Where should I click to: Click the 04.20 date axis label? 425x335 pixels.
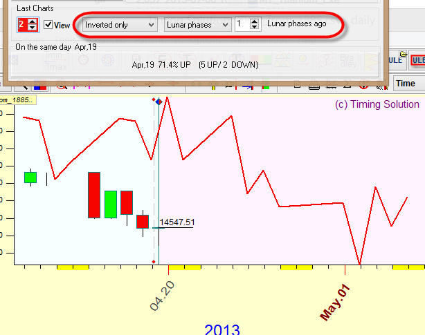159,296
